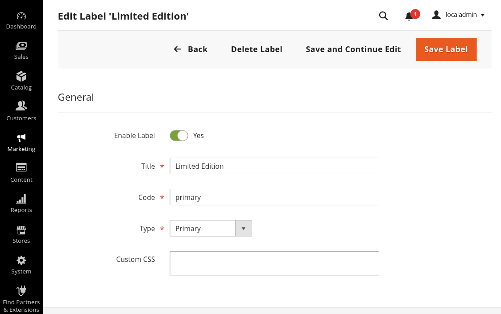The image size is (501, 314).
Task: Expand the localadmin account menu
Action: coord(459,15)
